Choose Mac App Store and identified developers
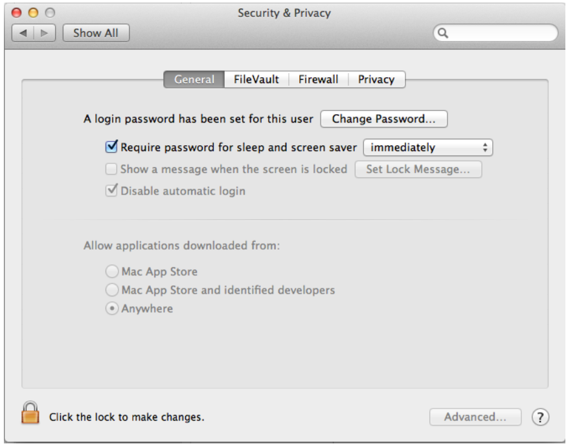566x446 pixels. [112, 290]
